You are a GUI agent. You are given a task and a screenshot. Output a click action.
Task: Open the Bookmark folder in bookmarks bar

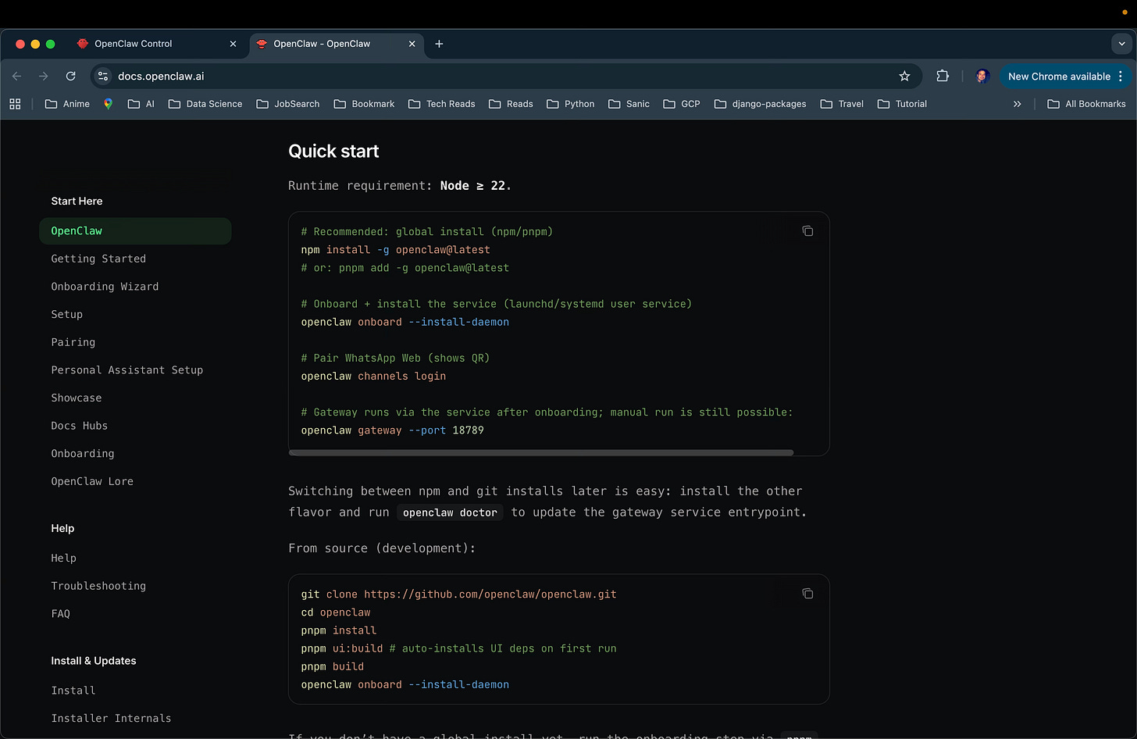coord(364,104)
